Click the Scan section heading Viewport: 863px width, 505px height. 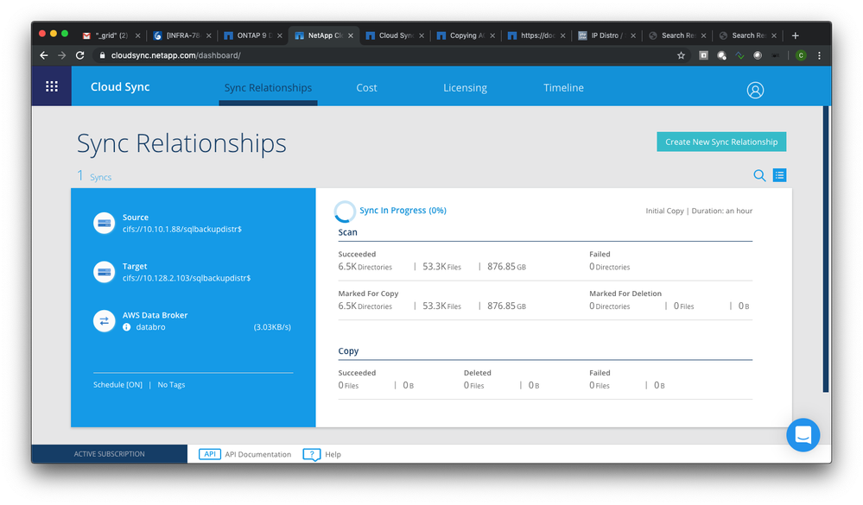pyautogui.click(x=348, y=232)
